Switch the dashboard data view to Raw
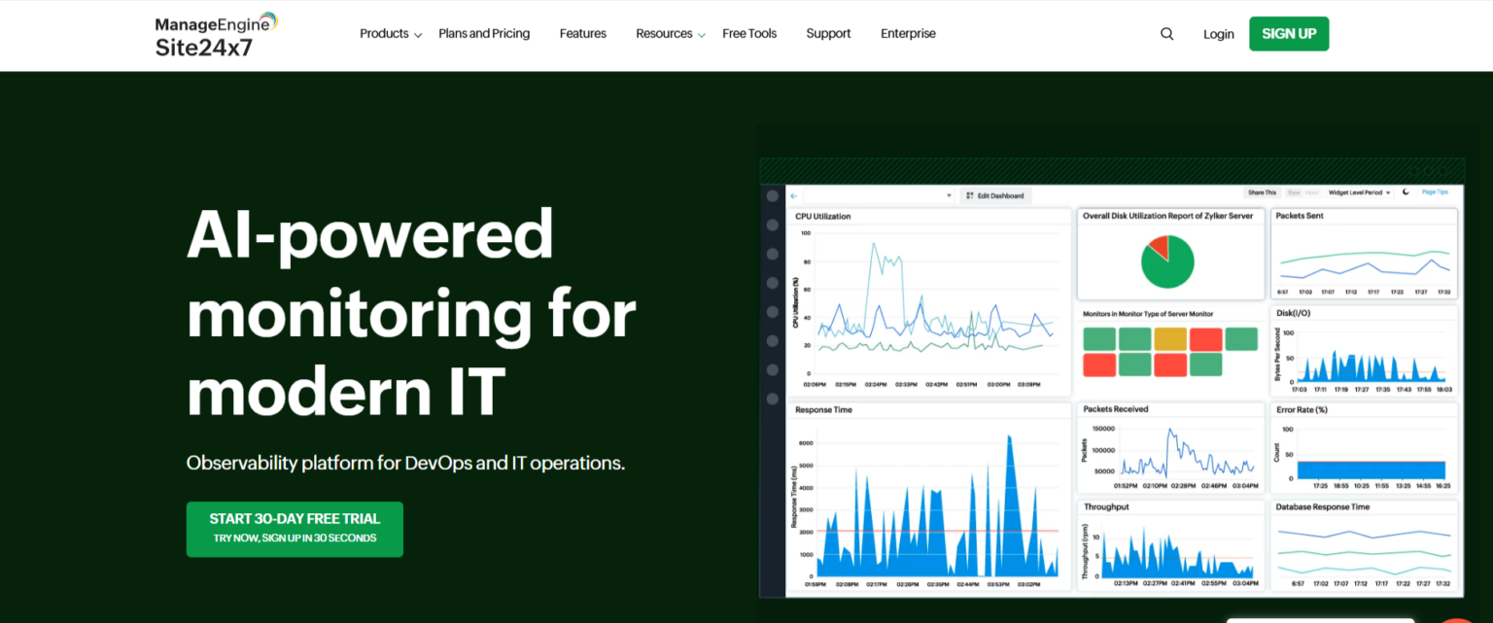This screenshot has height=623, width=1493. 1296,192
